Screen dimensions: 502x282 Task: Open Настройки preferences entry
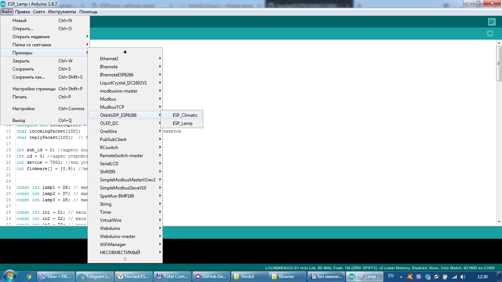[45, 109]
